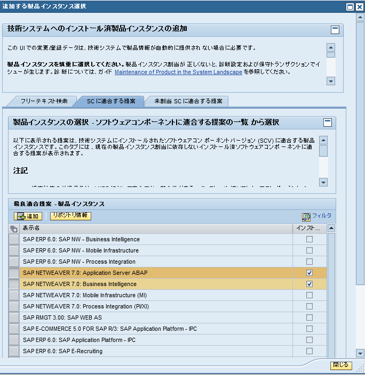Click up arrow of top description text scrollbar

(x=331, y=47)
